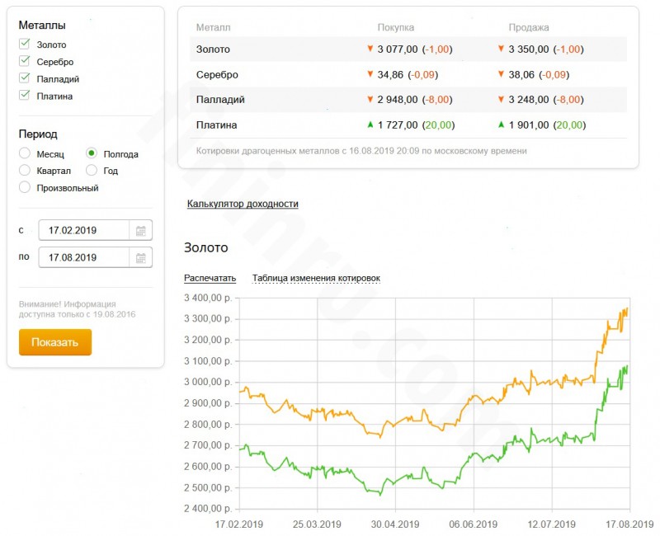Select the Год period option
This screenshot has height=536, width=660.
(92, 170)
